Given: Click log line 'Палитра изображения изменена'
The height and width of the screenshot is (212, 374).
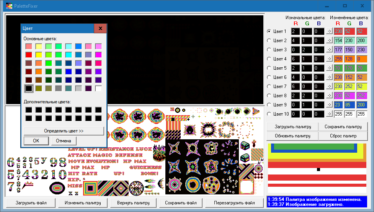Looking at the screenshot, I should [x=314, y=199].
